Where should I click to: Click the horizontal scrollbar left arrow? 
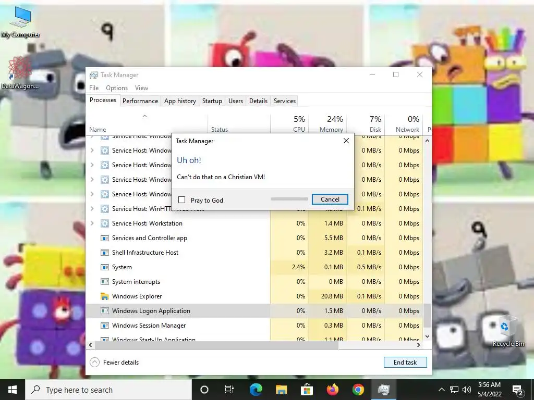pos(90,345)
